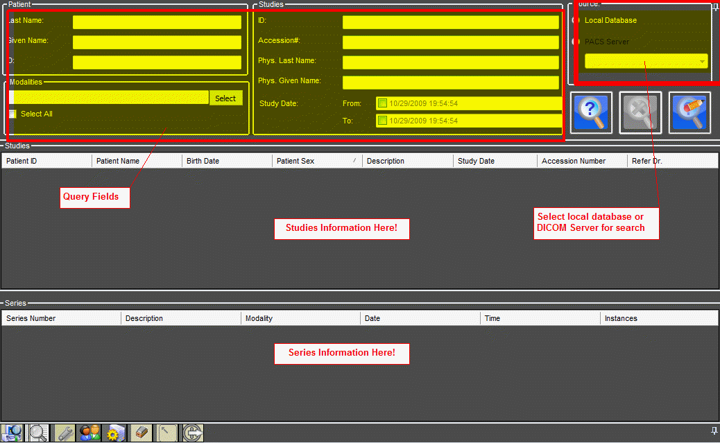Click the clear search pencil-eraser magnifier icon
The width and height of the screenshot is (720, 443).
689,112
